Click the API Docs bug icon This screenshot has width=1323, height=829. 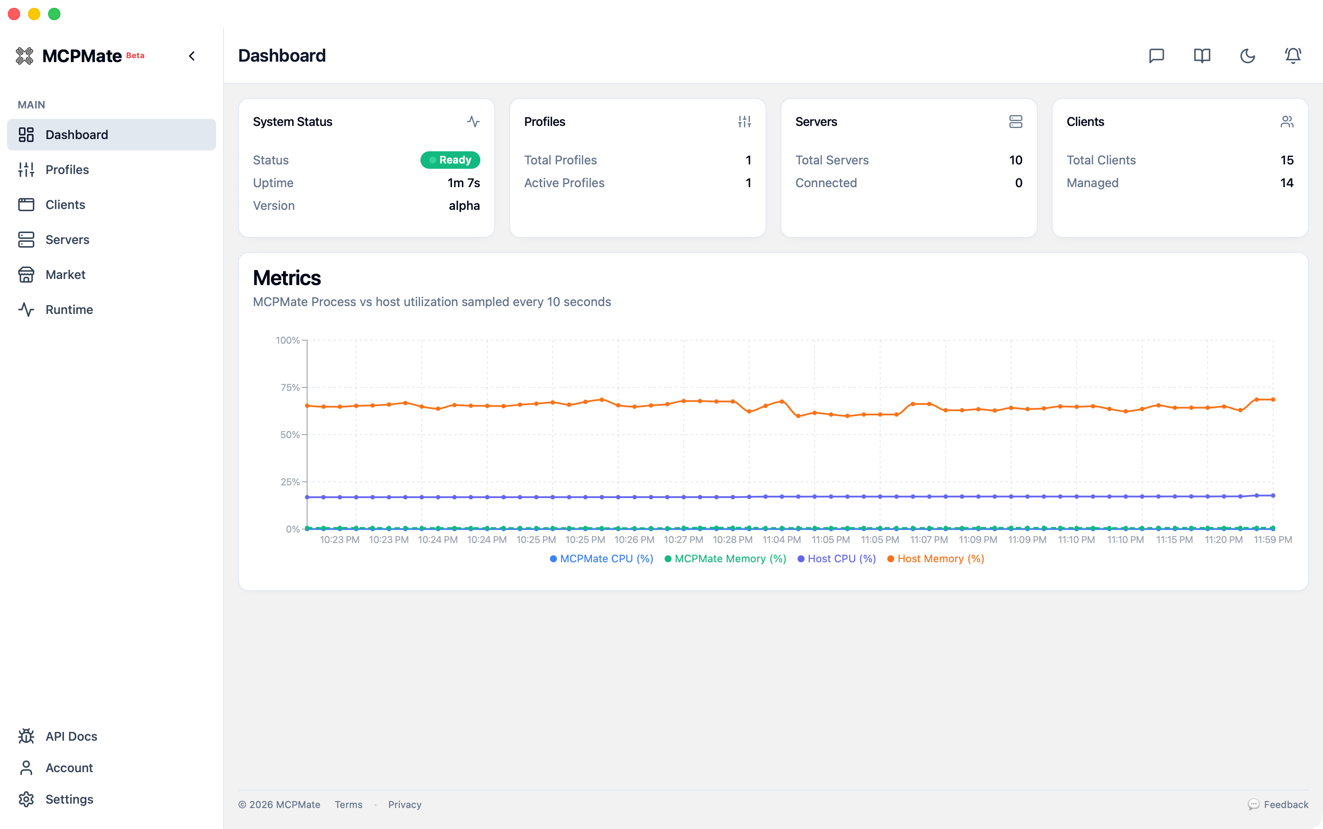(x=27, y=736)
